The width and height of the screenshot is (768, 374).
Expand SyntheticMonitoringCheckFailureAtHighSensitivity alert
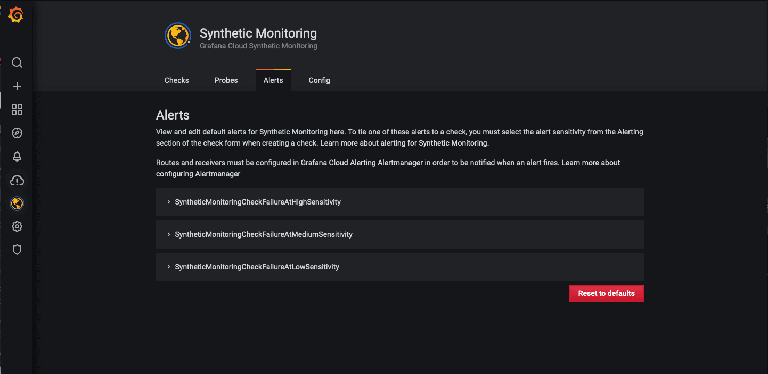(257, 202)
